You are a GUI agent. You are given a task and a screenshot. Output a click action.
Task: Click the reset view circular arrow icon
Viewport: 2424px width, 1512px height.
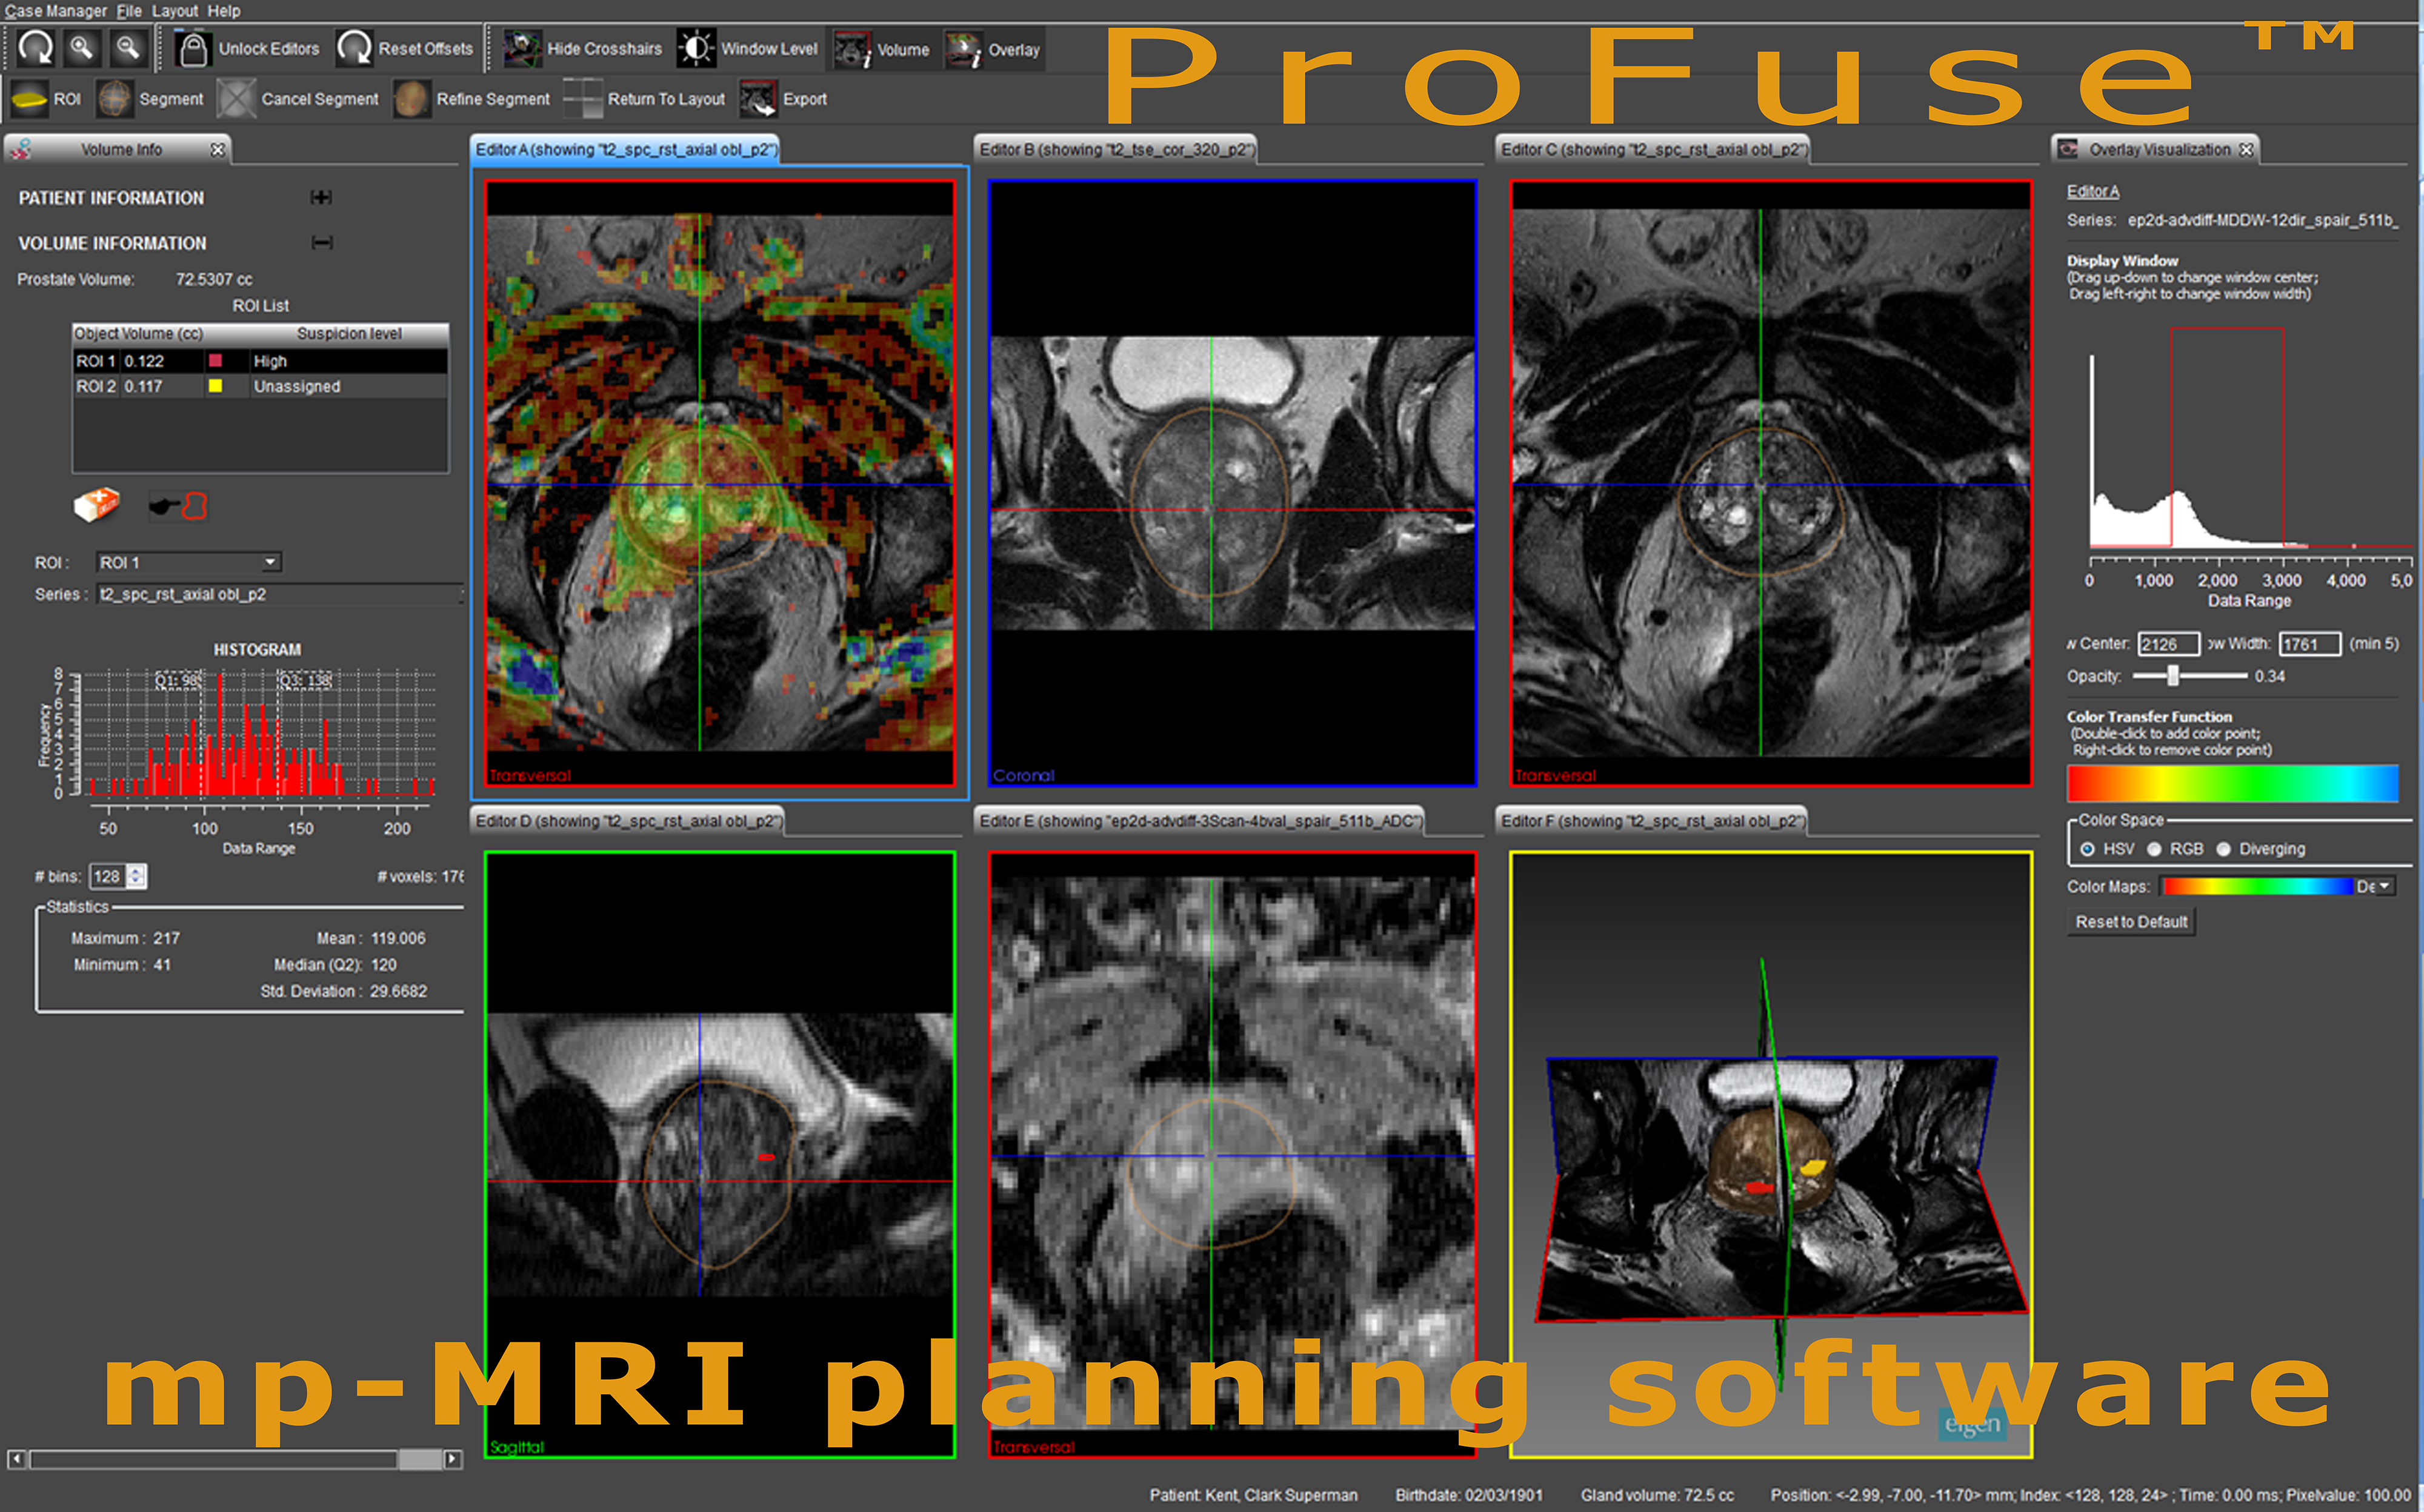(36, 48)
